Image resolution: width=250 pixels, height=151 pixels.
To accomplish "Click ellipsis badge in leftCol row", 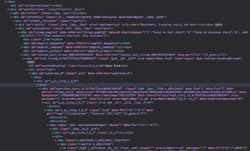I will point(75,13).
